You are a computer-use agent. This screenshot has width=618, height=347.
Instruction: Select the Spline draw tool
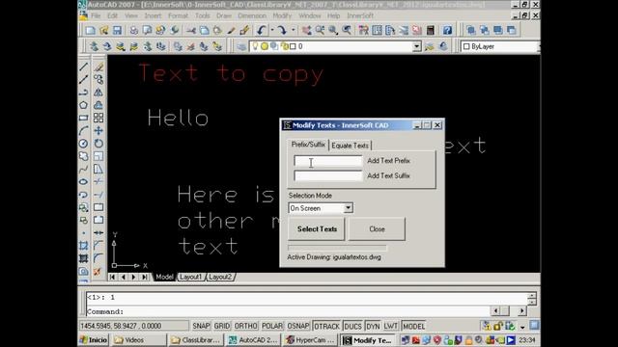(84, 170)
